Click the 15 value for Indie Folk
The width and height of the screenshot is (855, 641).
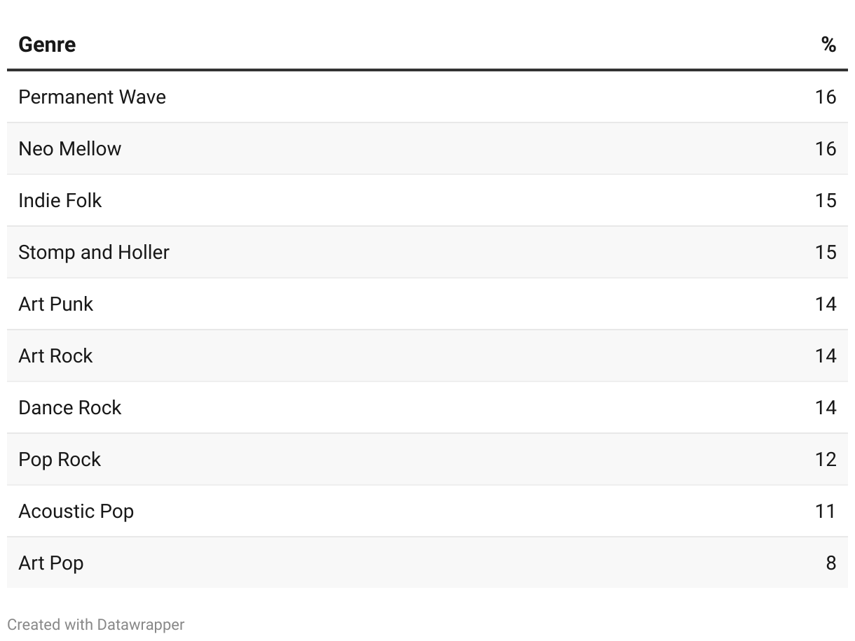pos(826,200)
